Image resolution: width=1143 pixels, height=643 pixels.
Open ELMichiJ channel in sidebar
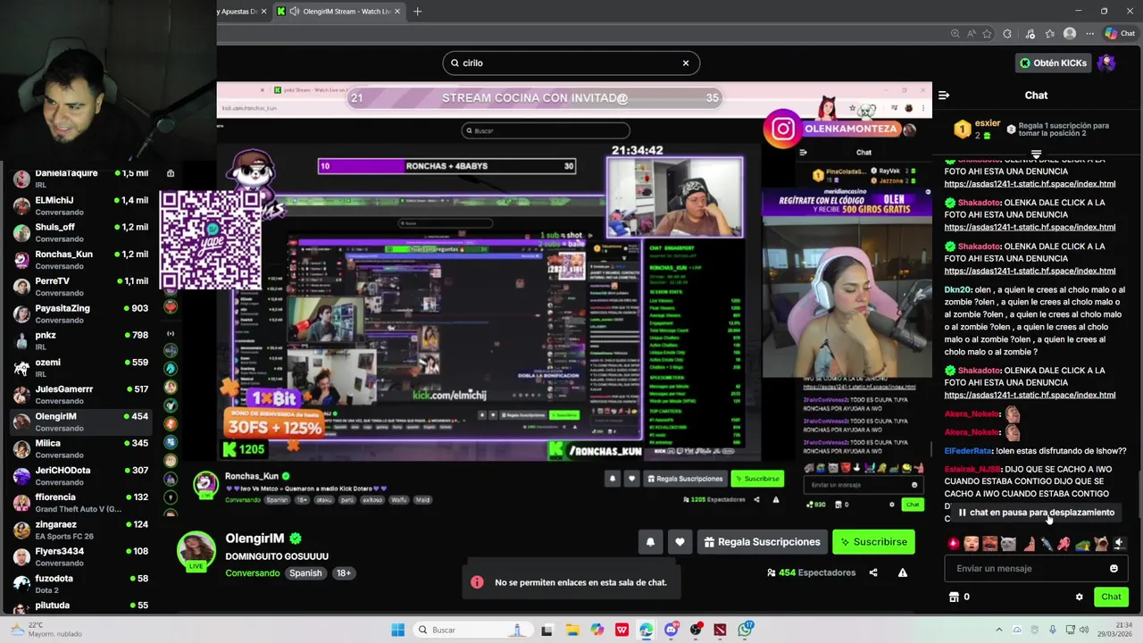point(80,205)
